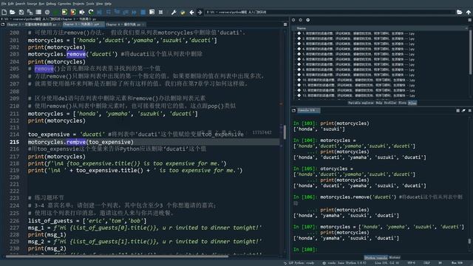Click line number 215 in the editor
This screenshot has height=266, width=473.
(x=14, y=142)
